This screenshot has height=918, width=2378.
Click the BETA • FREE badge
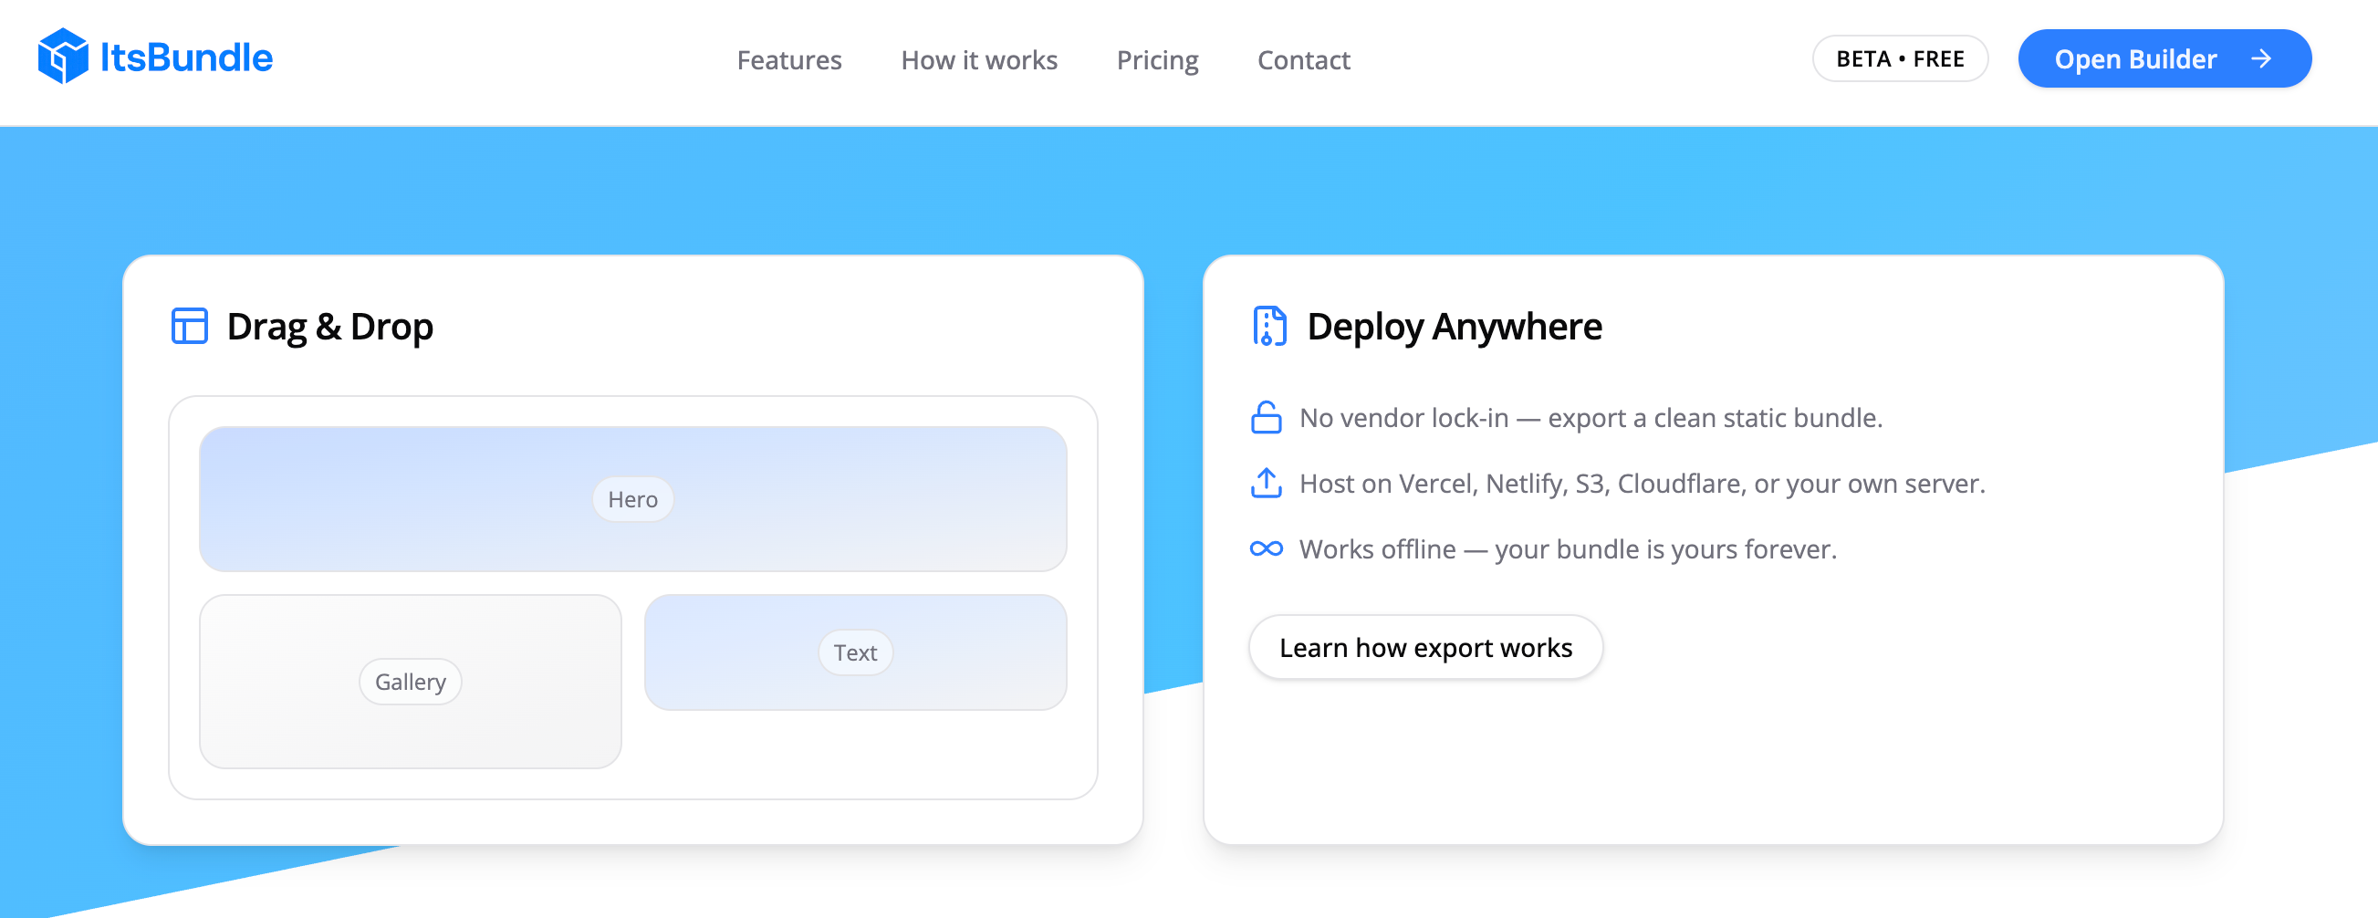click(x=1899, y=59)
